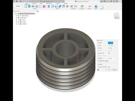Open the Help question-mark icon
135x101 pixels.
(117, 1)
